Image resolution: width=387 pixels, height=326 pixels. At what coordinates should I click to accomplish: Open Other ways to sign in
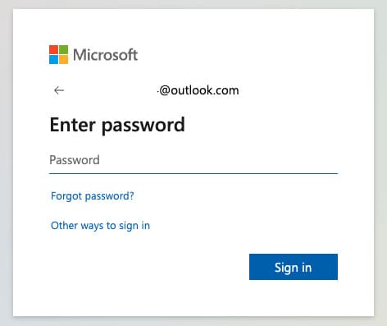tap(100, 226)
